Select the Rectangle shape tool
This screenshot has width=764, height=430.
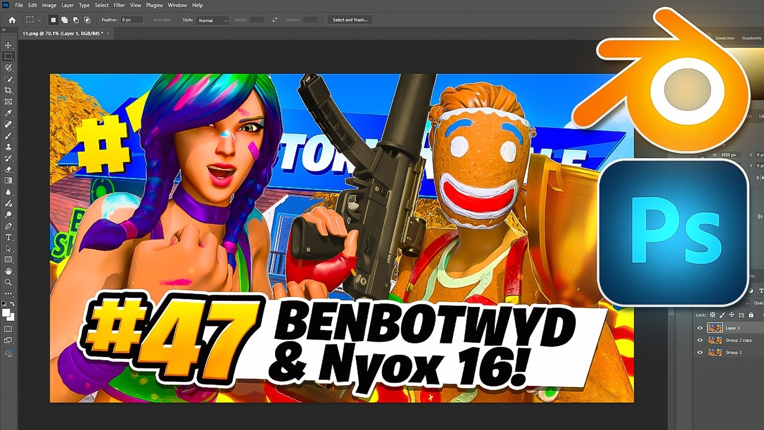[x=8, y=260]
